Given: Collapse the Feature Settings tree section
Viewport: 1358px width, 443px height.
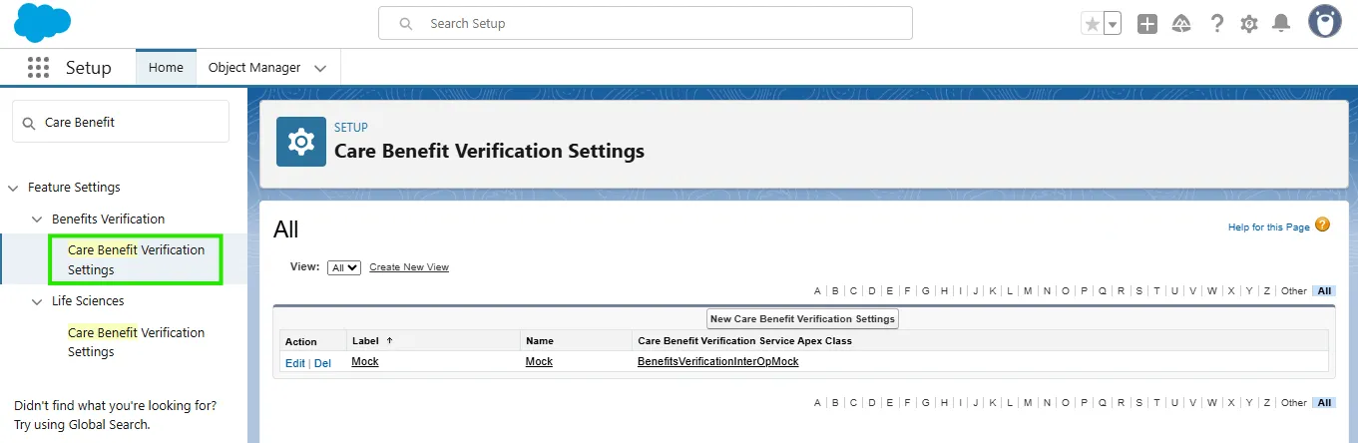Looking at the screenshot, I should 13,188.
